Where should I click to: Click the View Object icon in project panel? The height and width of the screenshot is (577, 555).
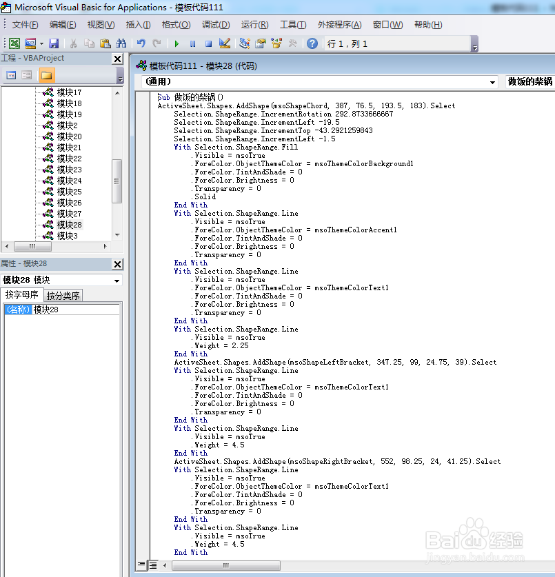tap(26, 75)
